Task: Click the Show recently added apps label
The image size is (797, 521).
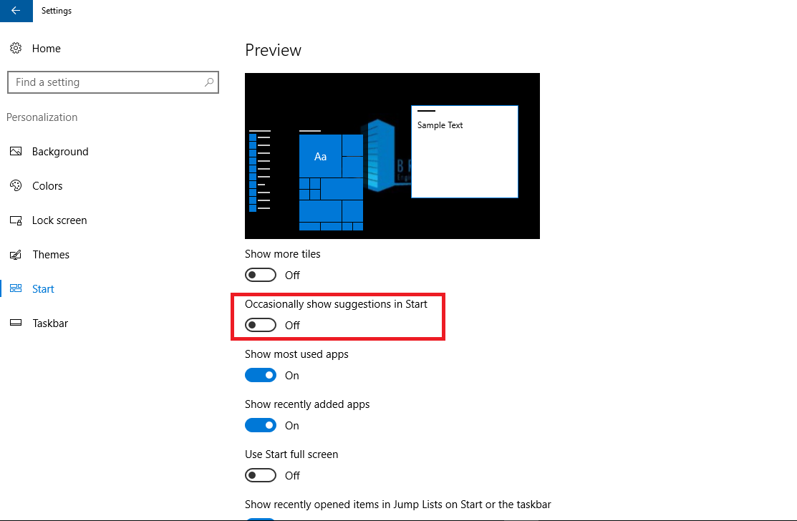Action: 307,404
